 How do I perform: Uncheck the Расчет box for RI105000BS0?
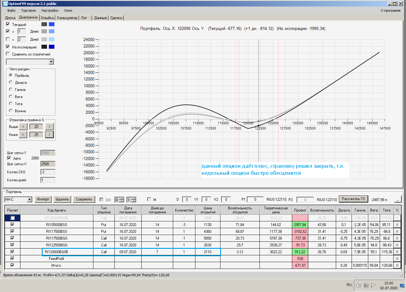tap(12, 225)
